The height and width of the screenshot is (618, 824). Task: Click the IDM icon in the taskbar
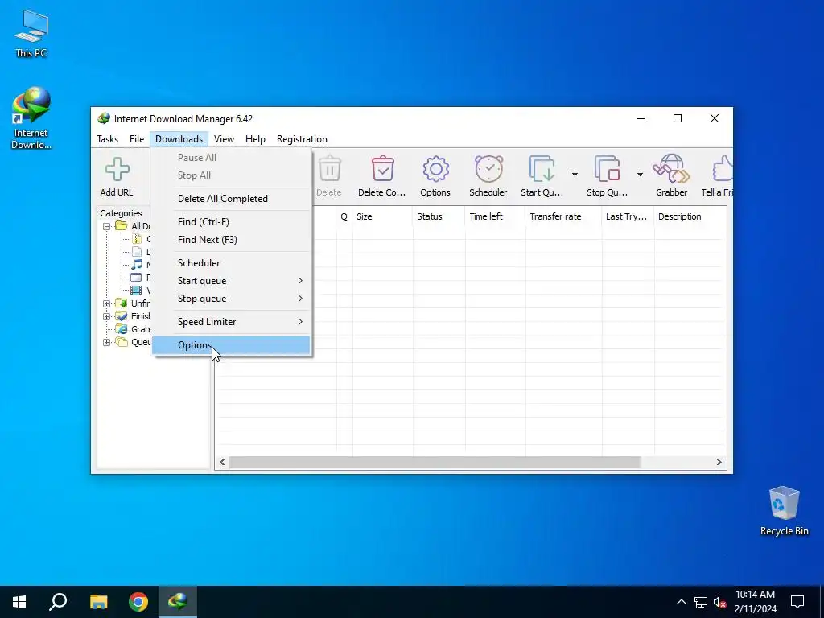pyautogui.click(x=178, y=602)
